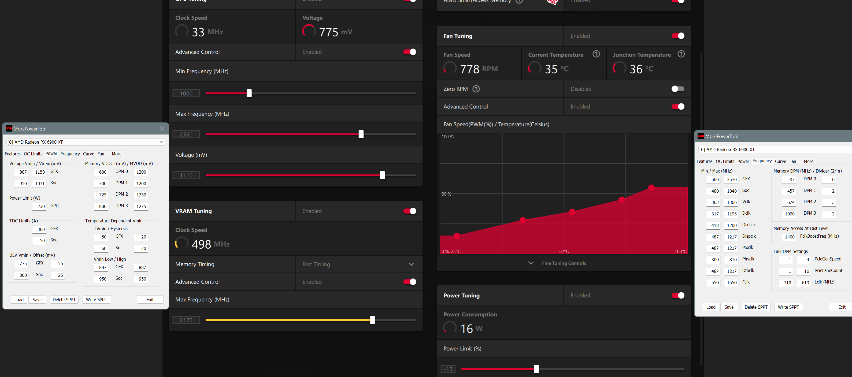Open Memory Timing dropdown showing Fast Timing

coord(411,264)
